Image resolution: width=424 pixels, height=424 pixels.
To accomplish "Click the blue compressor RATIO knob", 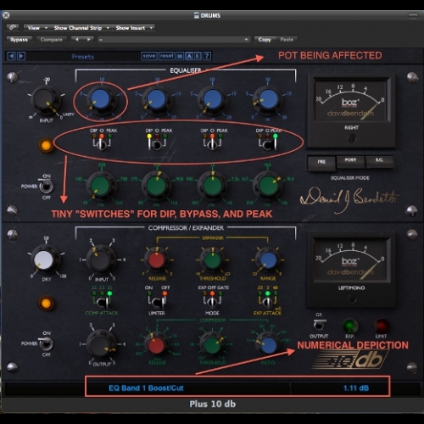I will 268,345.
